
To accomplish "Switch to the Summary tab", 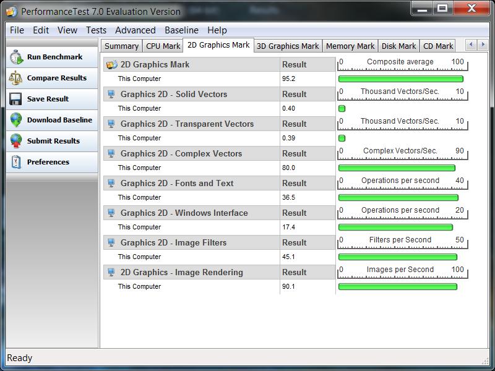I will click(121, 46).
